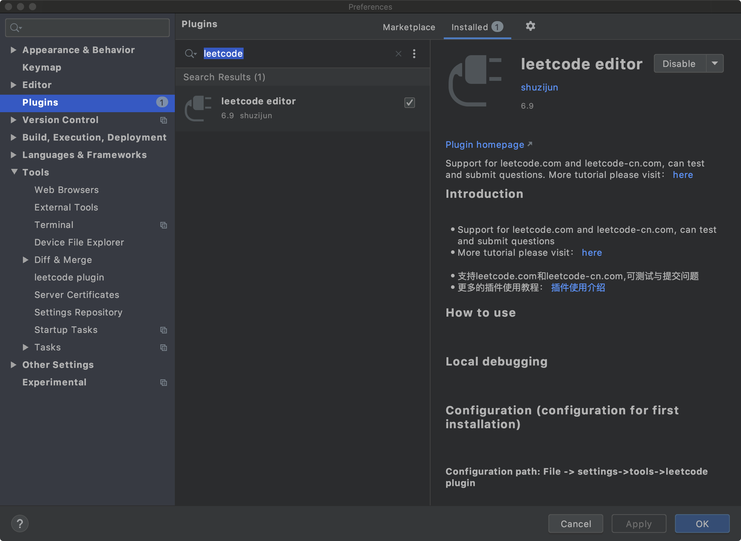Expand the Diff & Merge node
The width and height of the screenshot is (741, 541).
point(26,260)
